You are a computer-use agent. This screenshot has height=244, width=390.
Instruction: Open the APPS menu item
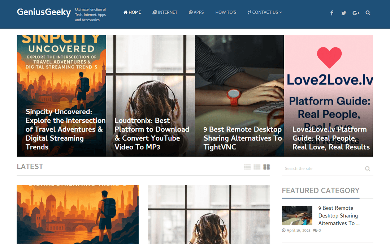tap(196, 12)
